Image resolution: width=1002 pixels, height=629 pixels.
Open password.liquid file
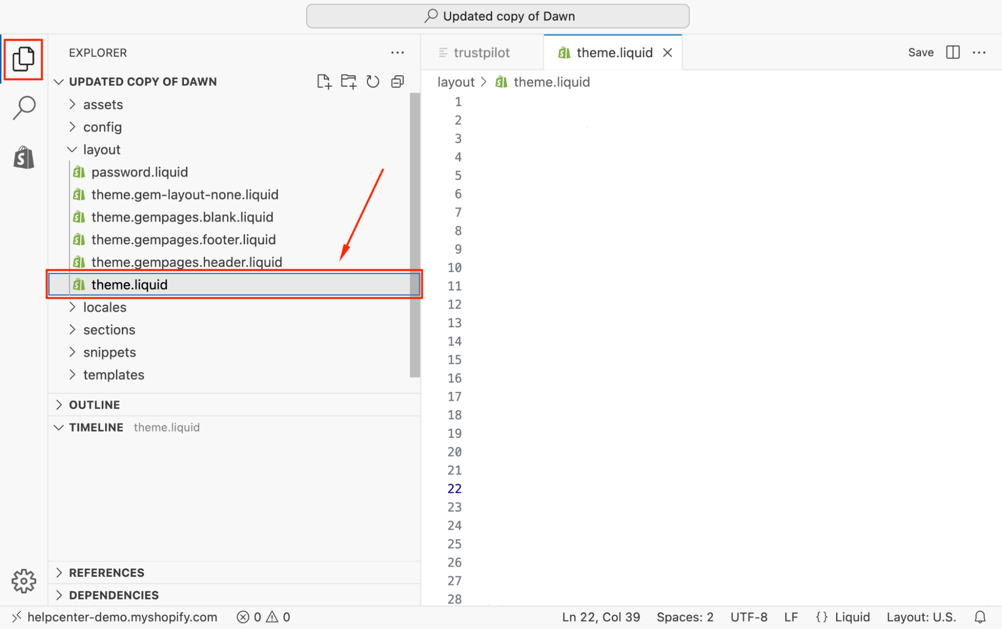[139, 172]
